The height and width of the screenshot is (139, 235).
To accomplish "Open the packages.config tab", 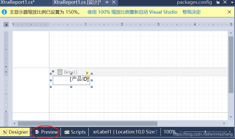I will click(194, 2).
